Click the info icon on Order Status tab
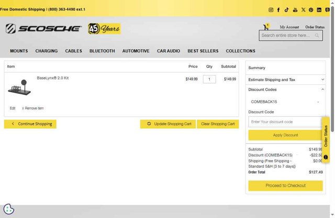 click(326, 157)
